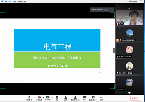Open the Chat (聊天) panel

pos(85,98)
